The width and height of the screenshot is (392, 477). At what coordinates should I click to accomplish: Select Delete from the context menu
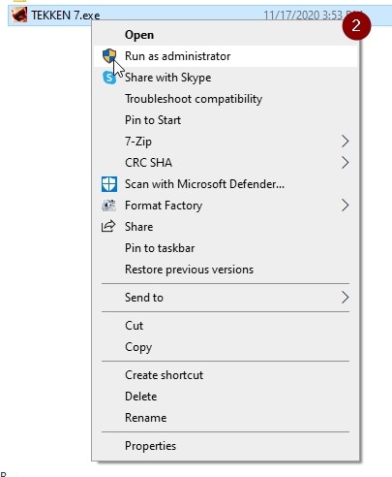(x=226, y=397)
